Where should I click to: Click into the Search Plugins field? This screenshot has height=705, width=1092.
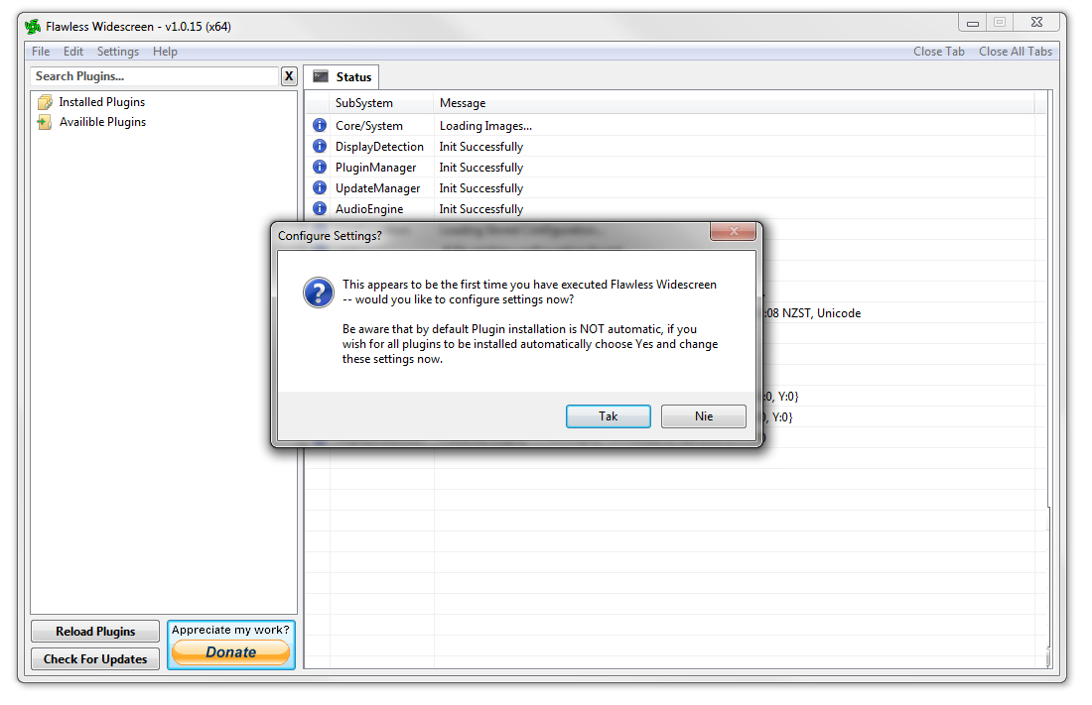pos(155,76)
